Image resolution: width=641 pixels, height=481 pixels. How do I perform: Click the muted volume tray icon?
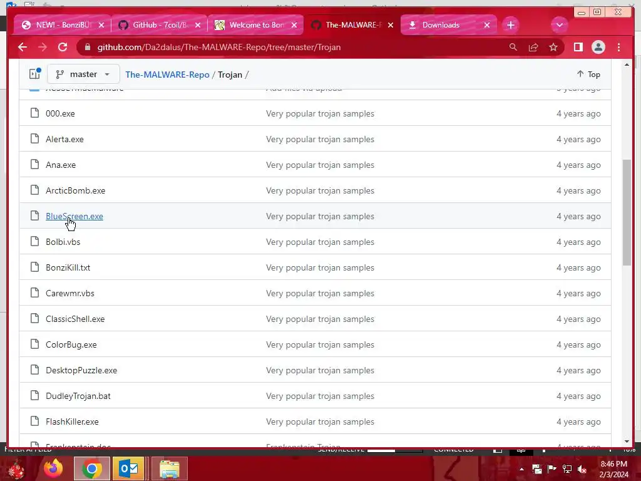pyautogui.click(x=582, y=469)
